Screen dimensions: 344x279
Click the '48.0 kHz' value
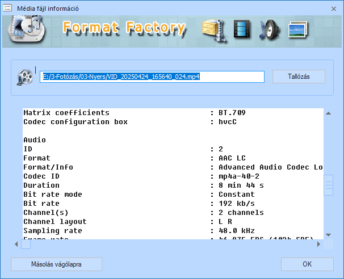tap(237, 231)
